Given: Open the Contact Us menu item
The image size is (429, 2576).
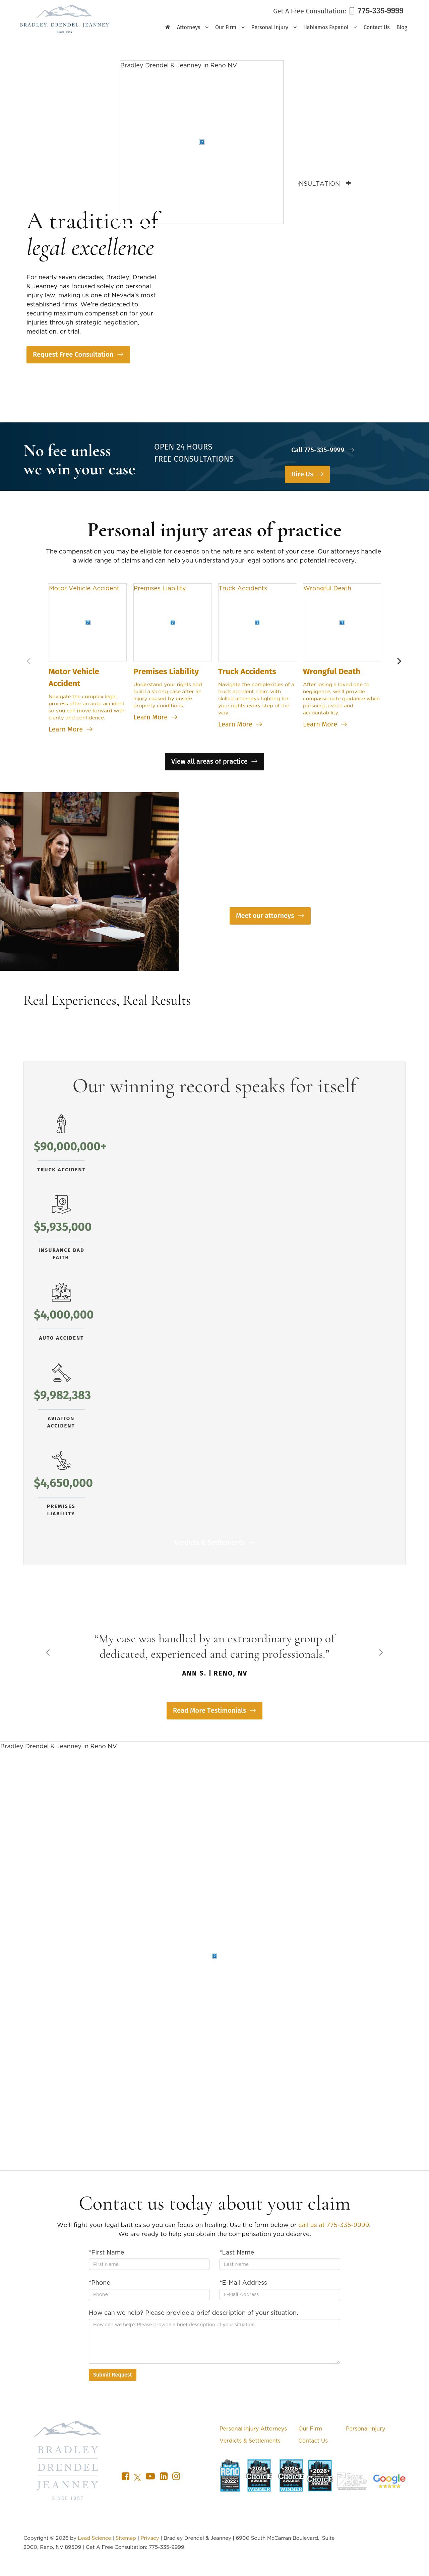Looking at the screenshot, I should pos(376,27).
